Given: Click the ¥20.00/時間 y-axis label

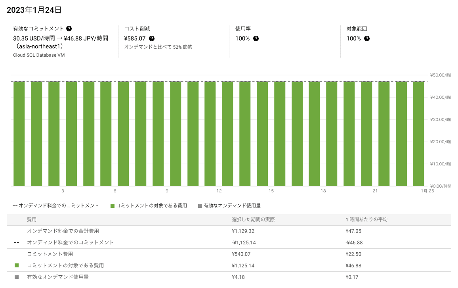Looking at the screenshot, I should tap(441, 142).
